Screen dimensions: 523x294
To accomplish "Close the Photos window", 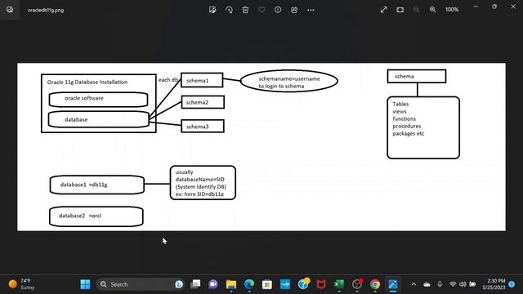I will pyautogui.click(x=513, y=7).
